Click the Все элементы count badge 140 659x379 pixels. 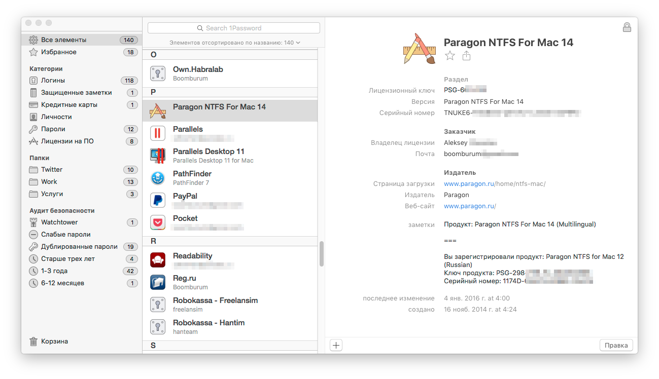point(128,40)
